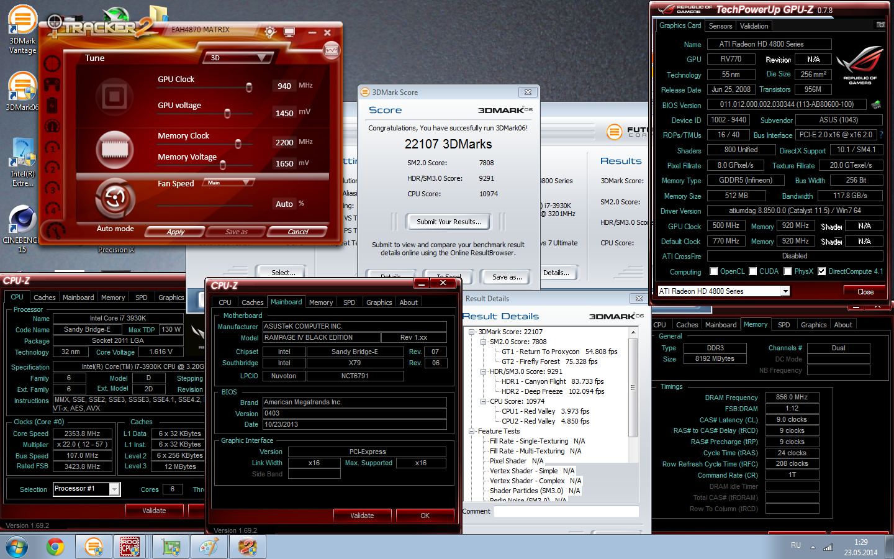Open 3DMark06 desktop shortcut

22,92
